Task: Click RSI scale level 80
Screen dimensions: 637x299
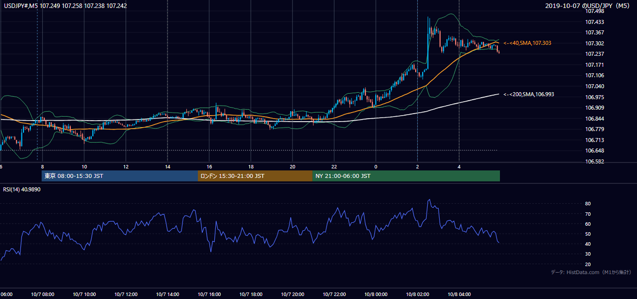Action: (588, 204)
